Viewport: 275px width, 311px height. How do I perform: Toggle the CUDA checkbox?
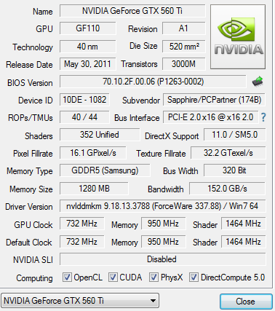(x=113, y=277)
